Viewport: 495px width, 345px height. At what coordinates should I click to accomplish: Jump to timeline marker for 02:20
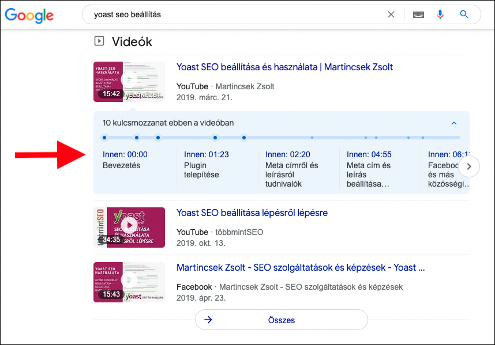158,138
